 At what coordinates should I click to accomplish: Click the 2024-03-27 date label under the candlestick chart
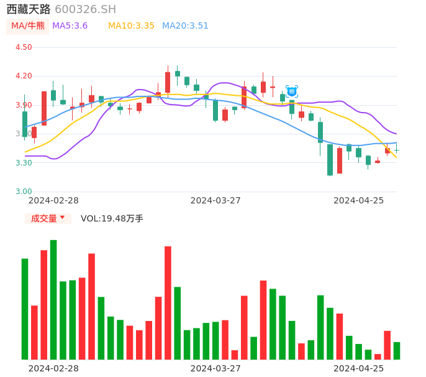coord(215,200)
